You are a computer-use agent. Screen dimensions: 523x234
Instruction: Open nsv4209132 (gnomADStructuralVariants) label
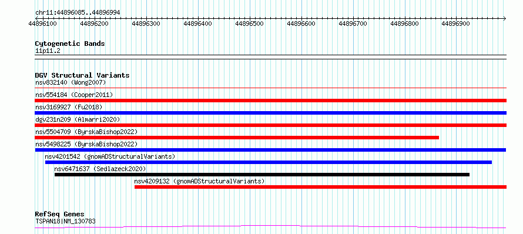coord(199,181)
